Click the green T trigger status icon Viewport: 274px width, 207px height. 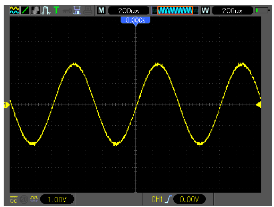pyautogui.click(x=56, y=10)
